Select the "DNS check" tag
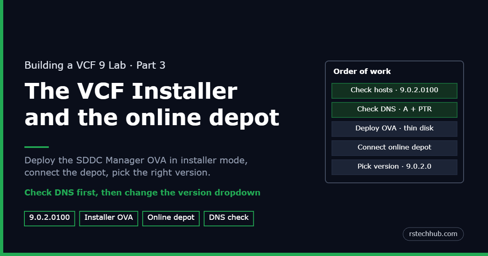This screenshot has width=488, height=256. (229, 218)
